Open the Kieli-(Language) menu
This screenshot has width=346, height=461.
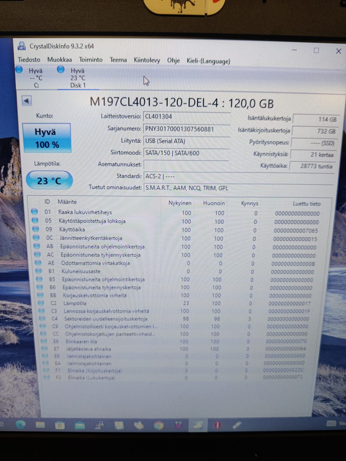click(x=208, y=61)
